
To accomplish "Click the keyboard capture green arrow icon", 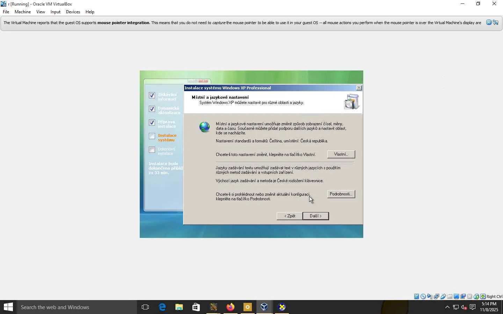I will (483, 297).
